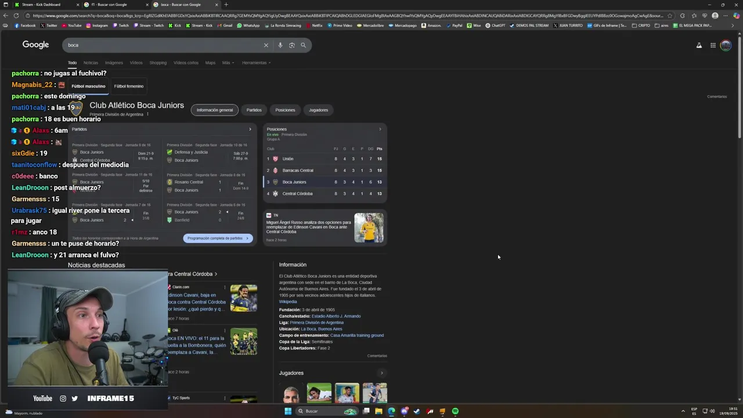Switch to the Noticias tab

pos(91,63)
